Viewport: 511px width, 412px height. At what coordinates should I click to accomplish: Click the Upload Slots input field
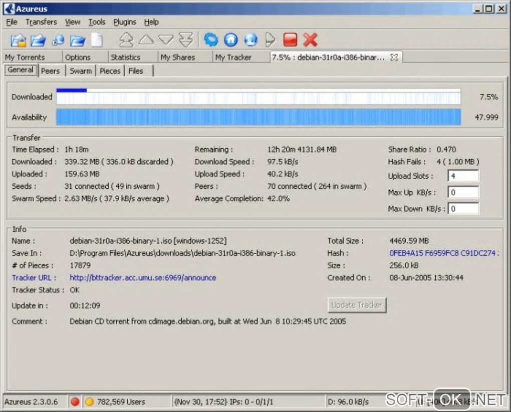tap(463, 176)
